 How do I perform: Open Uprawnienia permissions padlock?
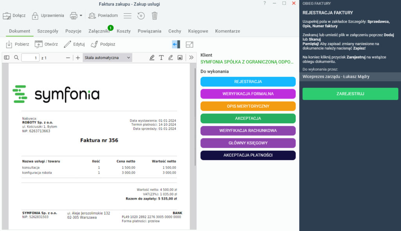coord(35,16)
